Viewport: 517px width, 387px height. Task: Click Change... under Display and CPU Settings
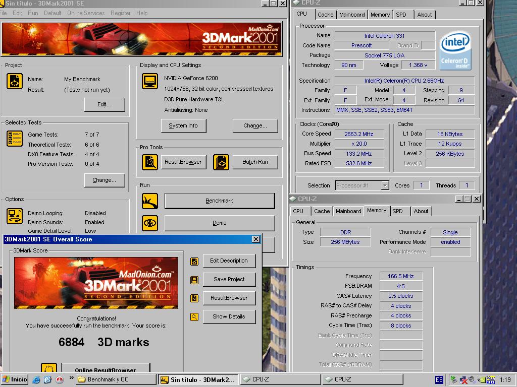(255, 125)
